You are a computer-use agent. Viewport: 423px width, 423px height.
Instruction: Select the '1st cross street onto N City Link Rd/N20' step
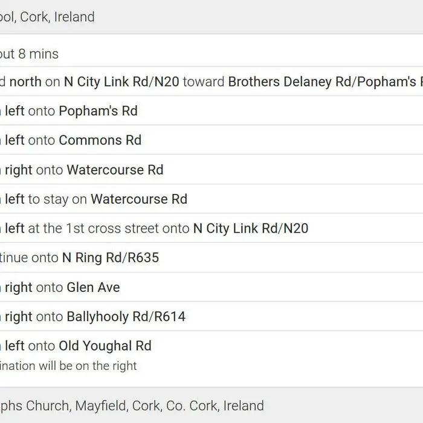pos(211,228)
